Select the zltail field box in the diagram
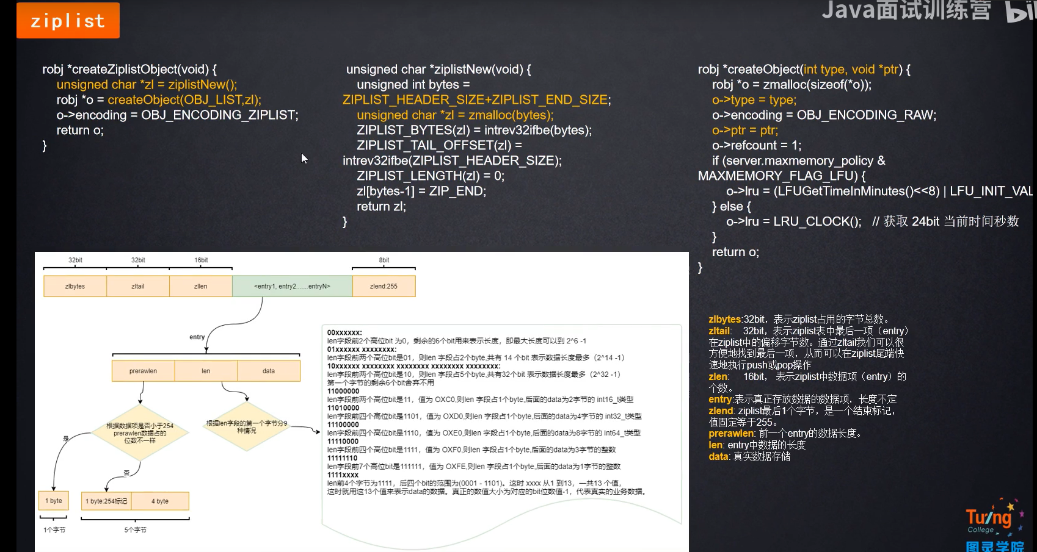The width and height of the screenshot is (1037, 552). pyautogui.click(x=138, y=285)
